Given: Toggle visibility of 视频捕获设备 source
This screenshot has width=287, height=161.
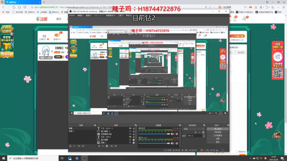Looking at the screenshot, I should point(130,134).
